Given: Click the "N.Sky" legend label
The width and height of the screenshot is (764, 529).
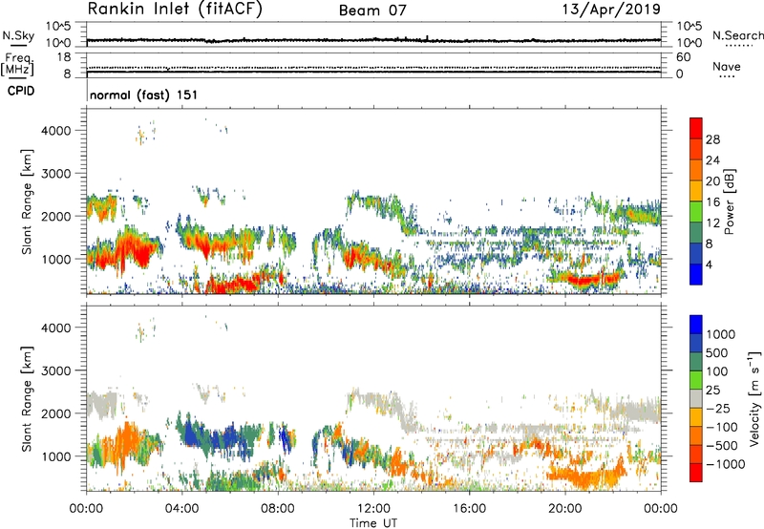Looking at the screenshot, I should click(x=18, y=35).
